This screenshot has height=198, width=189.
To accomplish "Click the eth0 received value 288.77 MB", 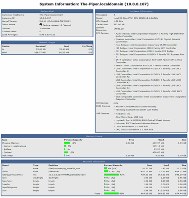I will point(40,52).
